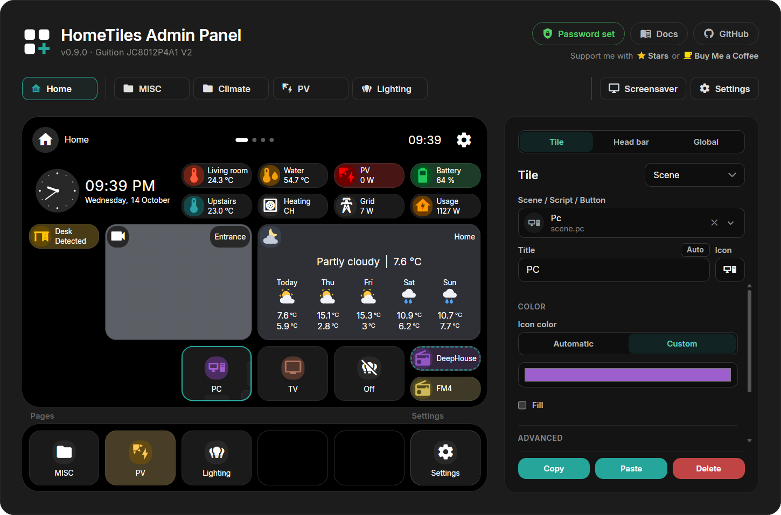Open the Settings tile in the bottom row
The image size is (781, 515).
[445, 458]
